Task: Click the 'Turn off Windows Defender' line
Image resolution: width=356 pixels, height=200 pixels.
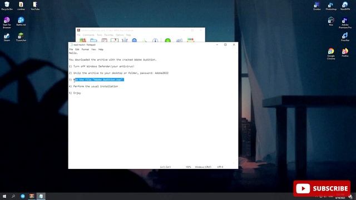Action: click(x=102, y=67)
